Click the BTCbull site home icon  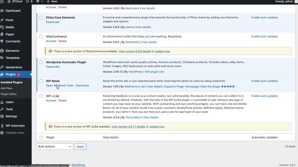pos(9,1)
